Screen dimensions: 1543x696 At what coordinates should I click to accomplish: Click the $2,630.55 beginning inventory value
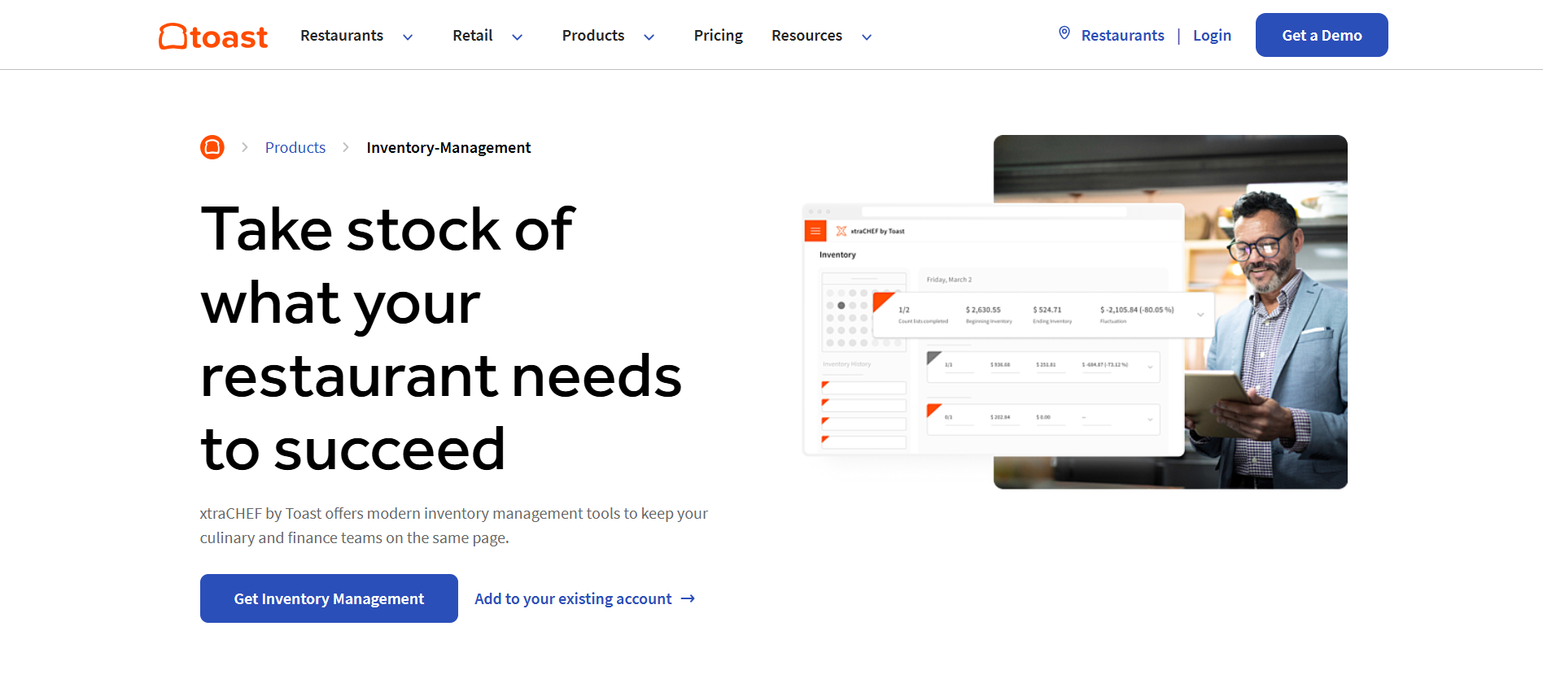[983, 310]
